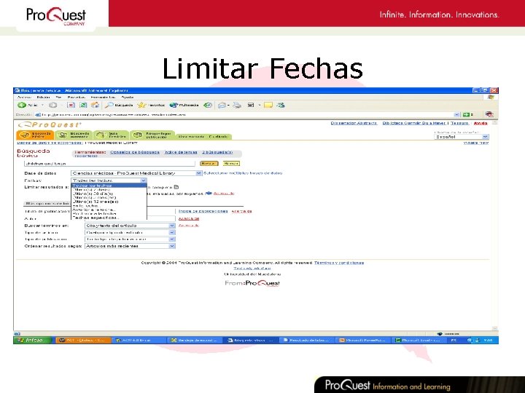Click the blue arrow icon beside 'evaluadas por expertos'
Screen dimensions: 525x393
pos(209,193)
